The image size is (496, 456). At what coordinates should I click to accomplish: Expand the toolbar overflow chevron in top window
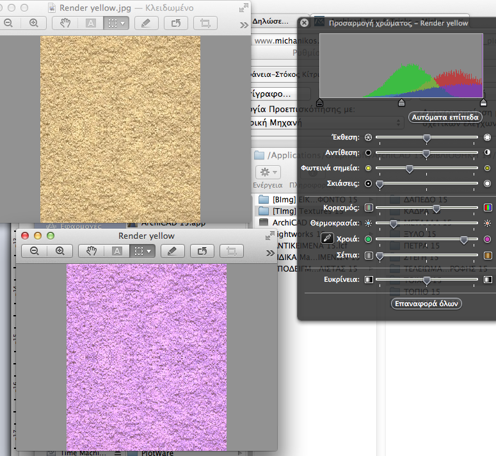tap(244, 25)
